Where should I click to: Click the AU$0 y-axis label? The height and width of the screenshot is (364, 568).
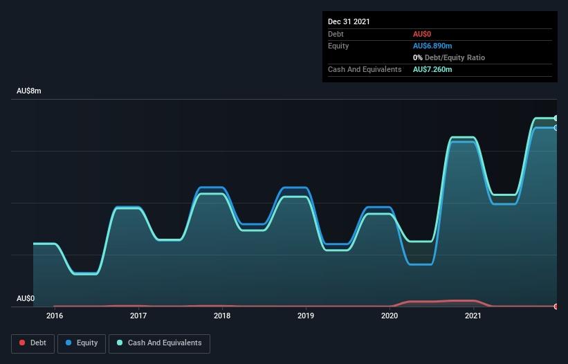26,298
